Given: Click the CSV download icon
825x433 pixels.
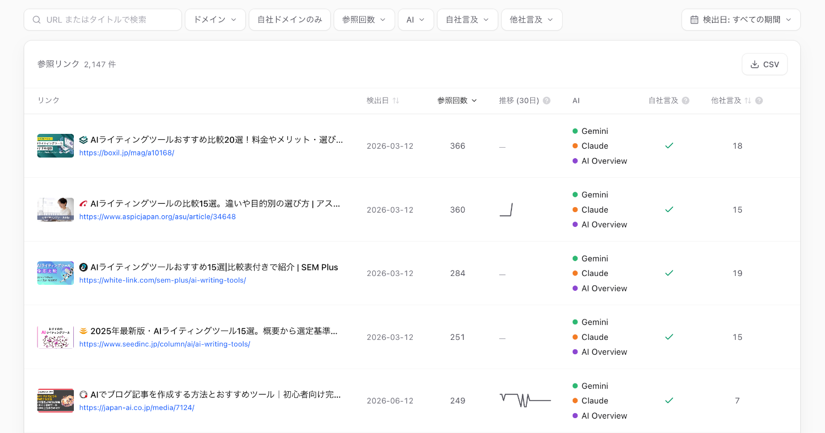Looking at the screenshot, I should point(754,64).
